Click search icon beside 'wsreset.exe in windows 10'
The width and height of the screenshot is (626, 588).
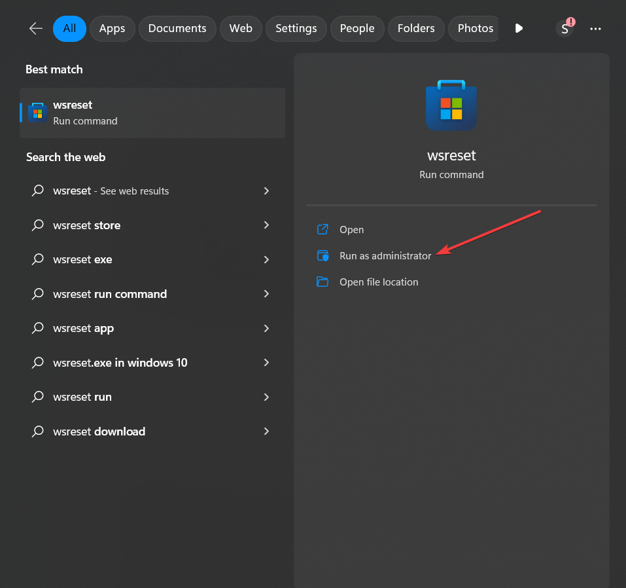37,363
